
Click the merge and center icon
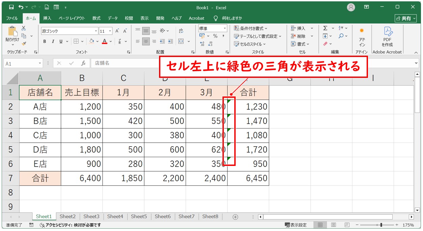pyautogui.click(x=181, y=41)
